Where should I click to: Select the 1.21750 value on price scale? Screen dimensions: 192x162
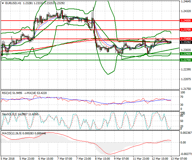click(x=185, y=89)
